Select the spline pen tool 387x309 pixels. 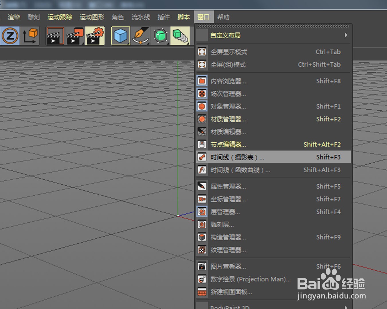point(140,36)
